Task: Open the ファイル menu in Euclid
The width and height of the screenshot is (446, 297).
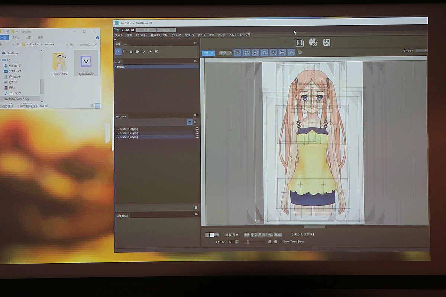Action: tap(119, 35)
